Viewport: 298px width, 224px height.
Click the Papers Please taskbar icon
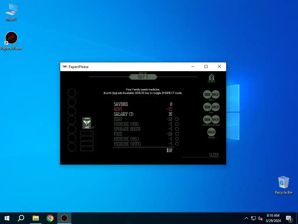[64, 218]
